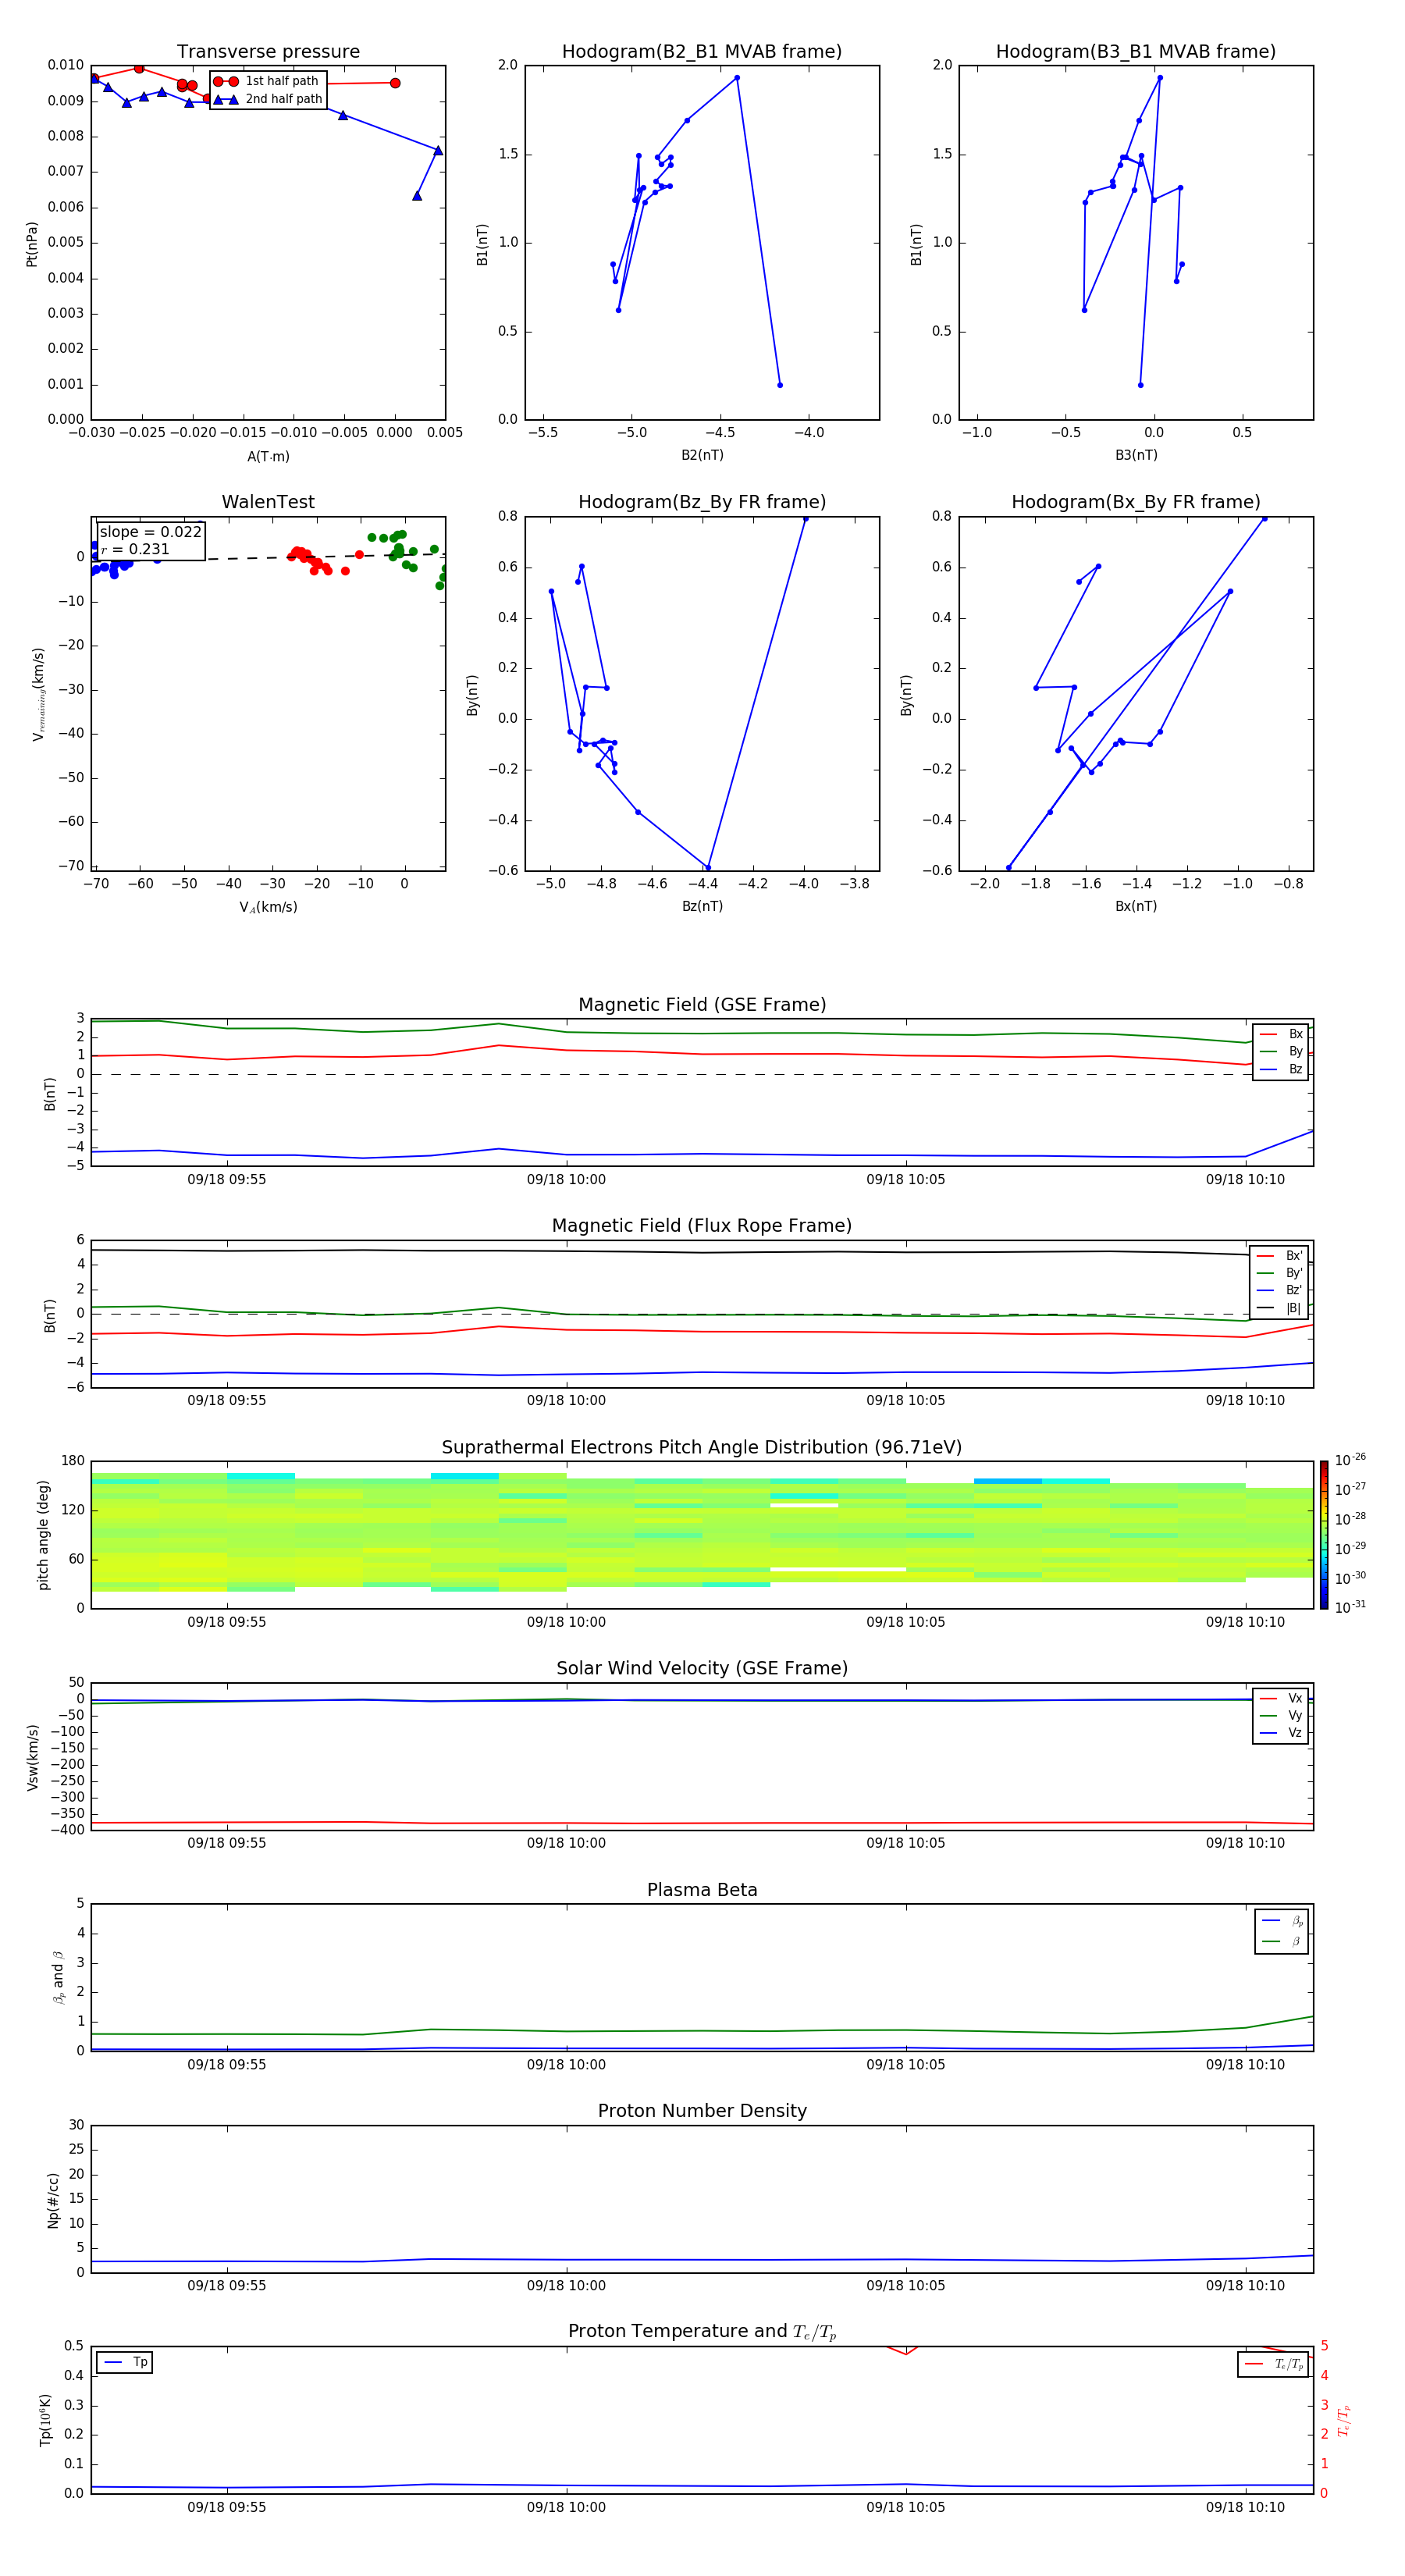Viewport: 1405px width, 2576px height.
Task: Click the Bx' legend entry in Flux Rope panel
Action: click(1279, 1256)
